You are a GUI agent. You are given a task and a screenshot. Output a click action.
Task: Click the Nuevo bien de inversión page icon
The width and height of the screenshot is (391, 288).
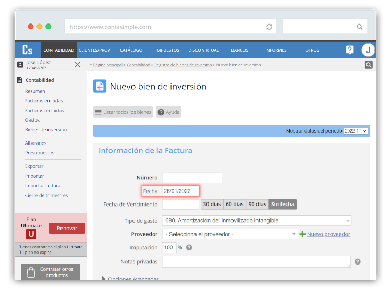click(100, 86)
